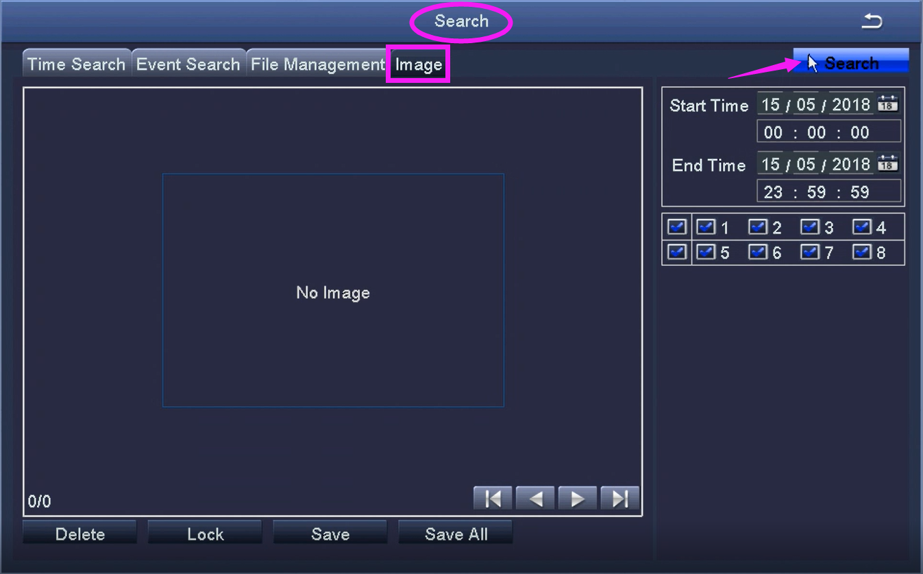Uncheck channel 5 checkbox
The height and width of the screenshot is (574, 923).
(x=706, y=252)
